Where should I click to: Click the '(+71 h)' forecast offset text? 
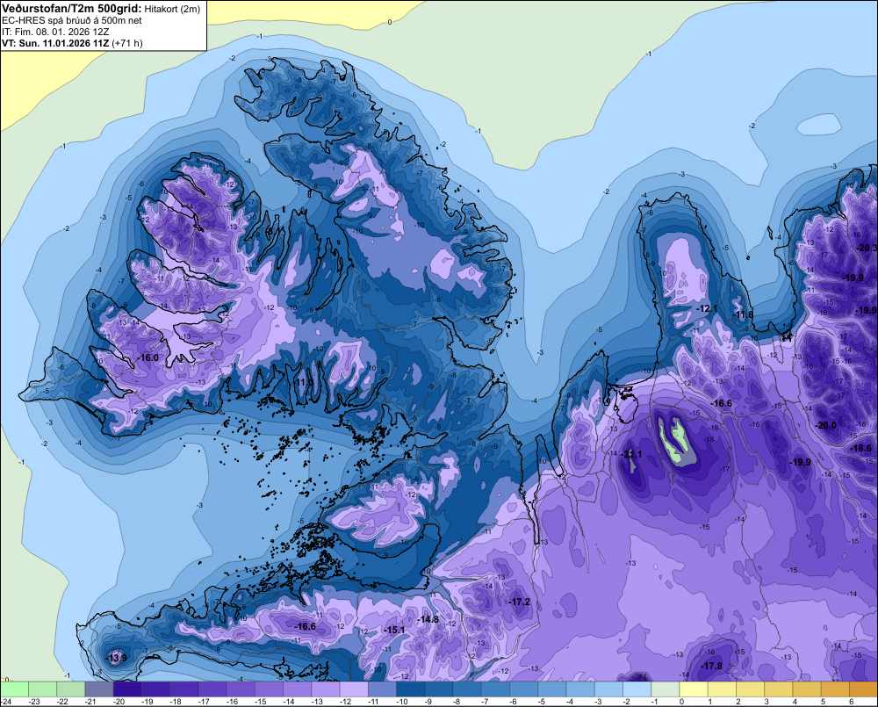pos(127,43)
